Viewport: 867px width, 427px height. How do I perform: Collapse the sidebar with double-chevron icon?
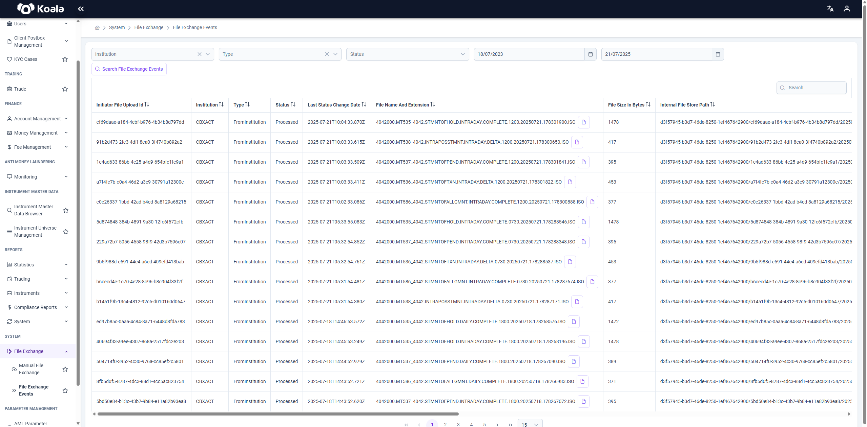pyautogui.click(x=81, y=9)
